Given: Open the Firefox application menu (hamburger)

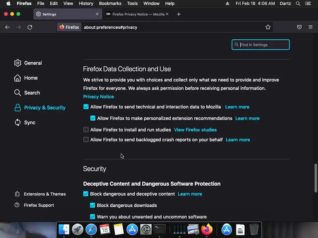Looking at the screenshot, I should pyautogui.click(x=311, y=27).
